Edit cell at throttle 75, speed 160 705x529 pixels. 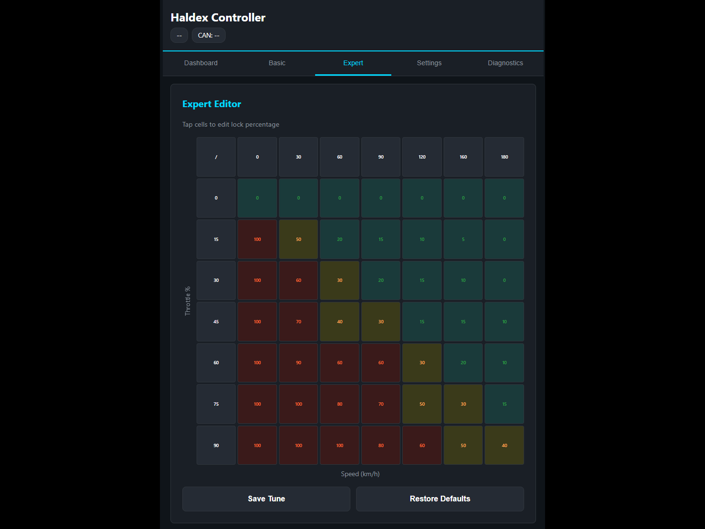pyautogui.click(x=463, y=404)
